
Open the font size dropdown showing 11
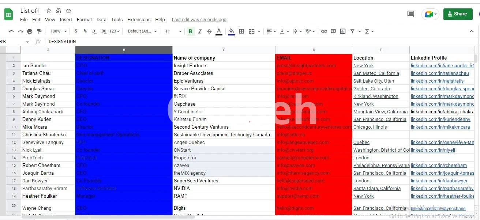coord(173,31)
